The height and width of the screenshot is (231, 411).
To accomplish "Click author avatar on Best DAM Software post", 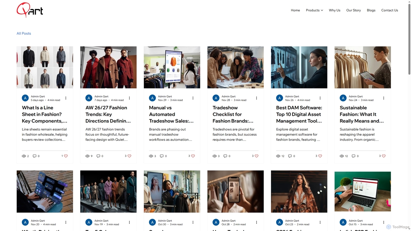I will pos(280,98).
